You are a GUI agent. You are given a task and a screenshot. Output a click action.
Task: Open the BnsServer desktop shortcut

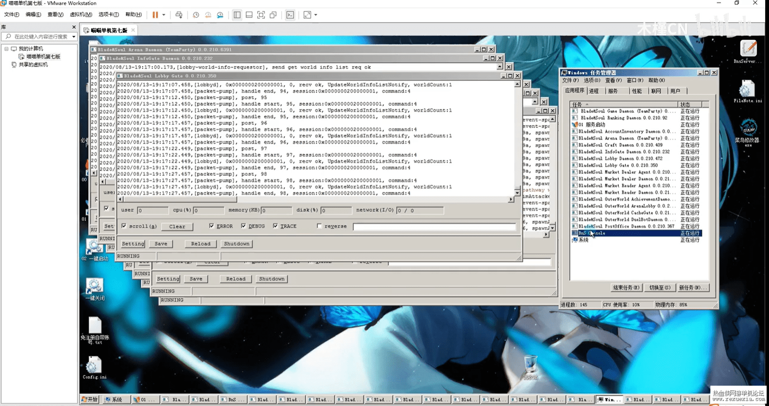(748, 52)
